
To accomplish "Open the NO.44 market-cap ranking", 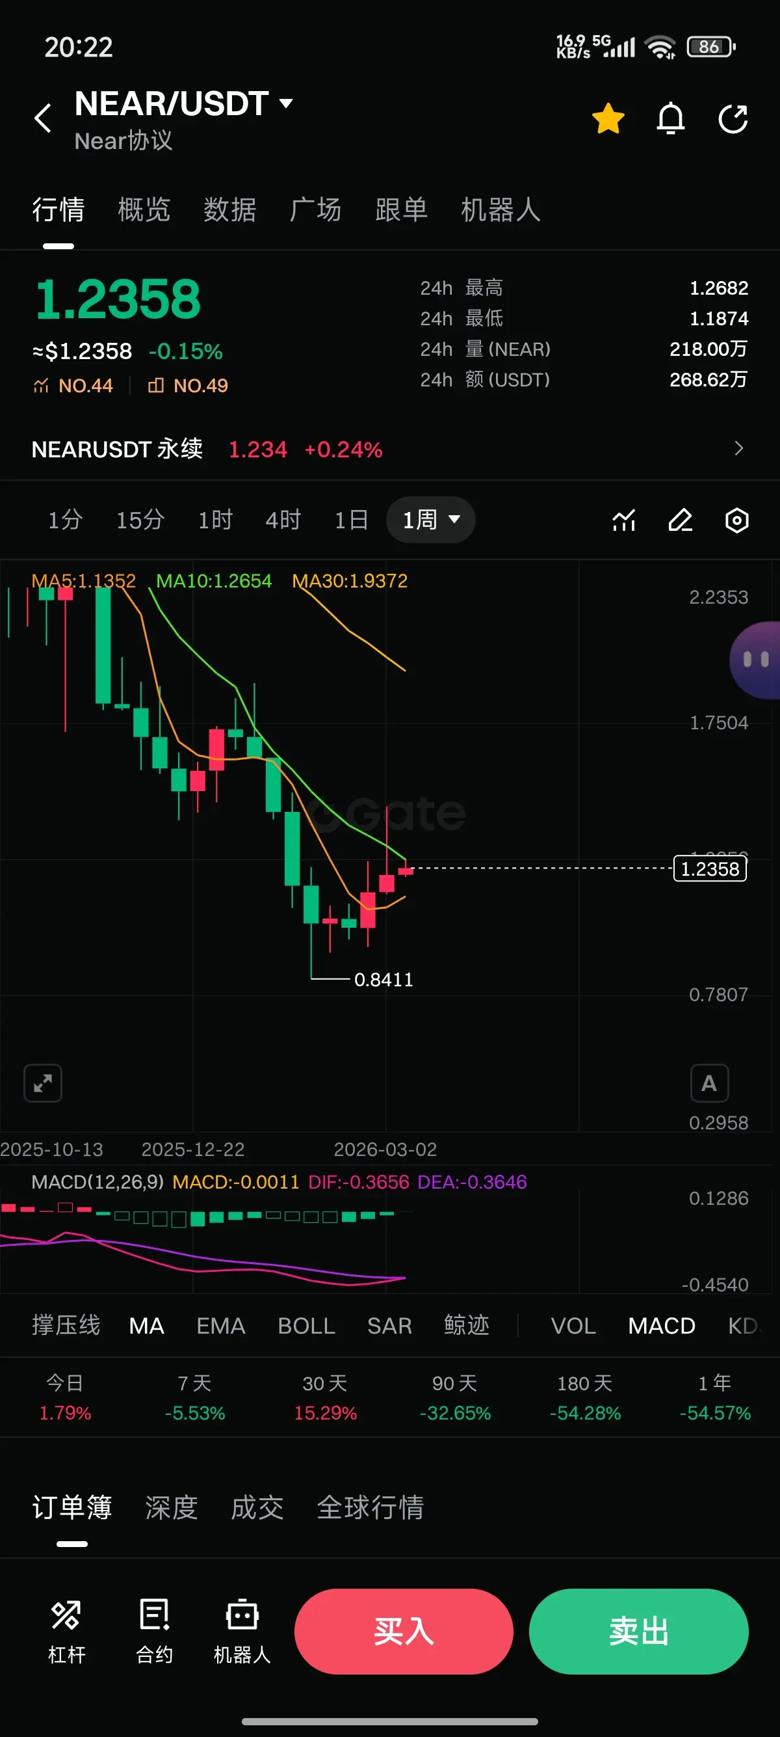I will click(x=73, y=386).
